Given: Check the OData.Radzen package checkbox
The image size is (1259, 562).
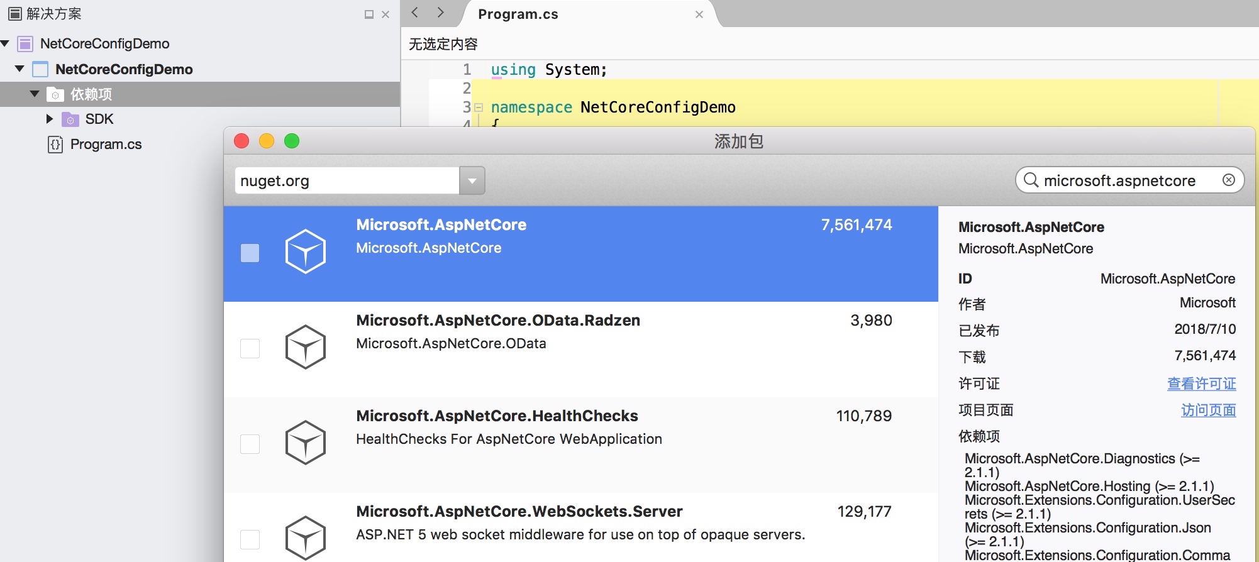Looking at the screenshot, I should coord(250,348).
